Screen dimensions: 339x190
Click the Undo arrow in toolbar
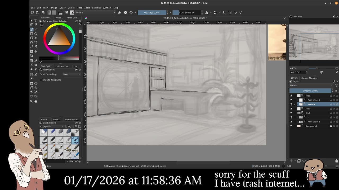[235, 12]
